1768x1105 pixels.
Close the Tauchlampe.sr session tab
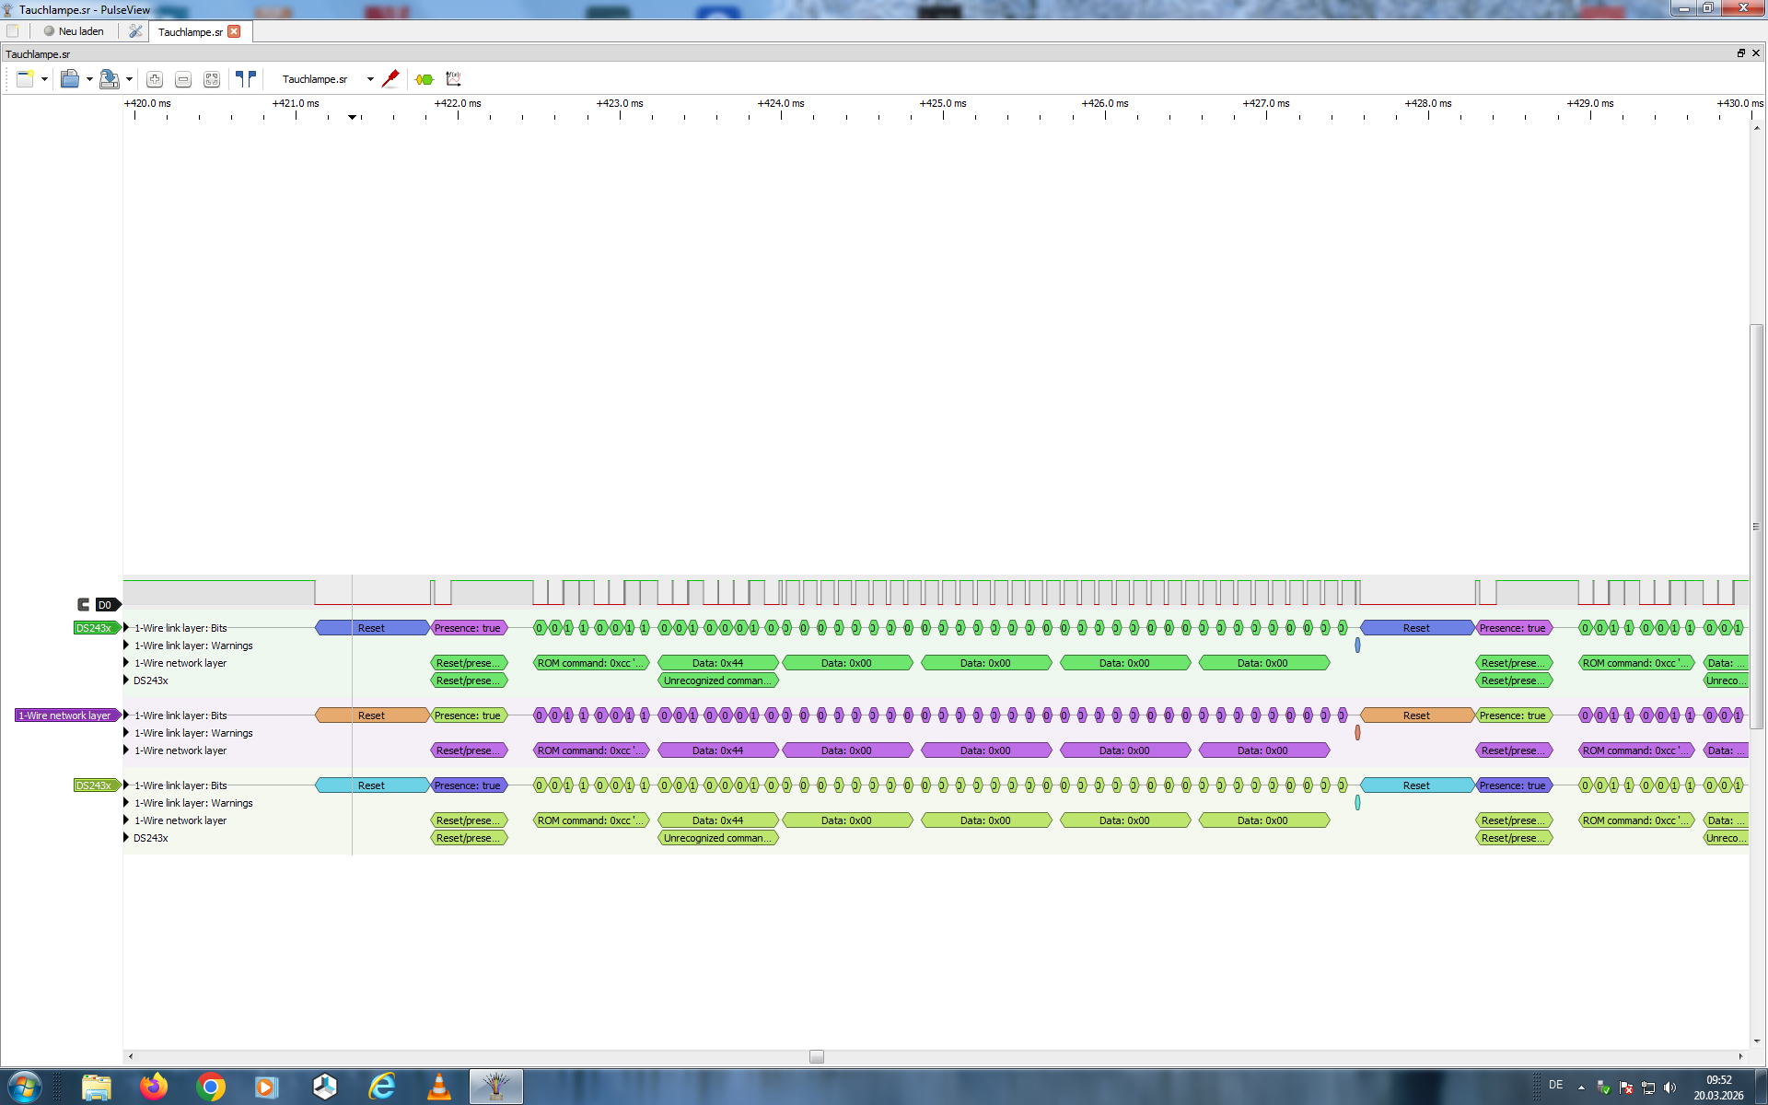(234, 31)
